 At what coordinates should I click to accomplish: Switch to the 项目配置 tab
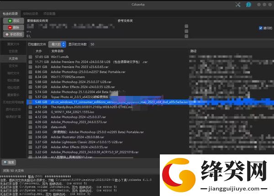[x=49, y=13]
